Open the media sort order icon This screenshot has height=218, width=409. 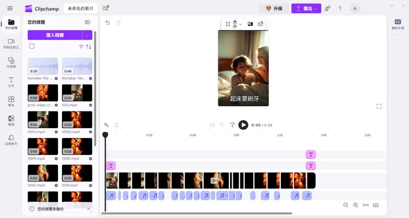(88, 46)
